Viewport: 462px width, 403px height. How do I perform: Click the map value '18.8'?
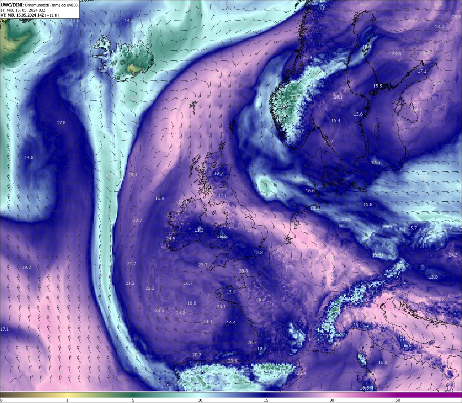192,303
